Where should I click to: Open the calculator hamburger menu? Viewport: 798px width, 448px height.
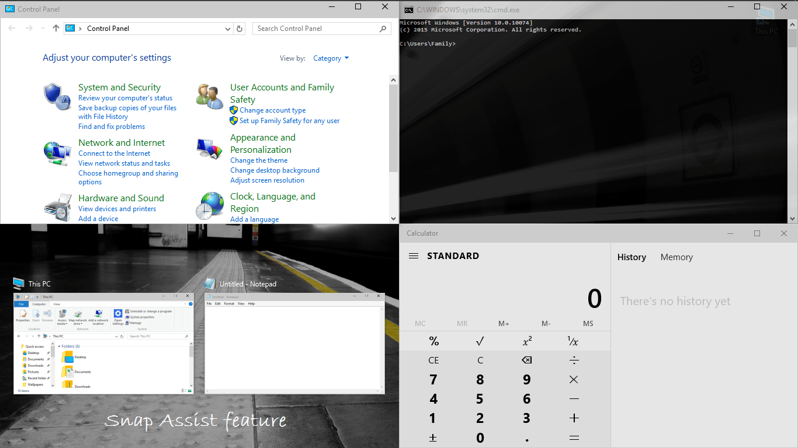pos(414,256)
